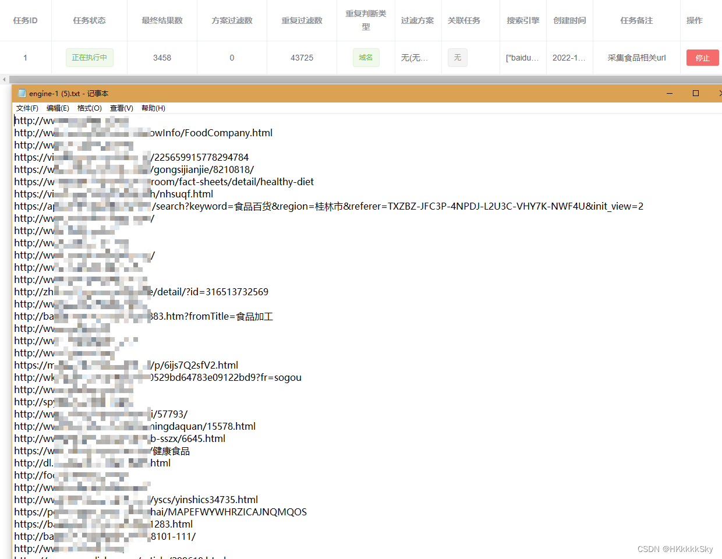Viewport: 722px width, 559px height.
Task: Open the 格式(O) menu in Notepad
Action: [90, 108]
